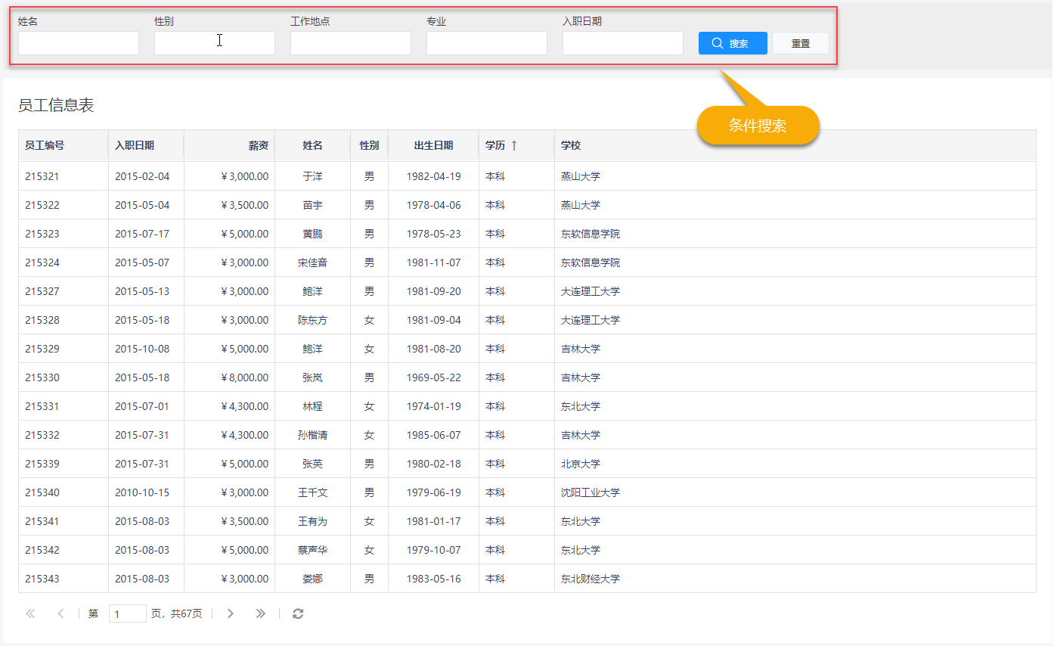Screen dimensions: 1054x646
Task: Click the school 北京大学
Action: [581, 464]
